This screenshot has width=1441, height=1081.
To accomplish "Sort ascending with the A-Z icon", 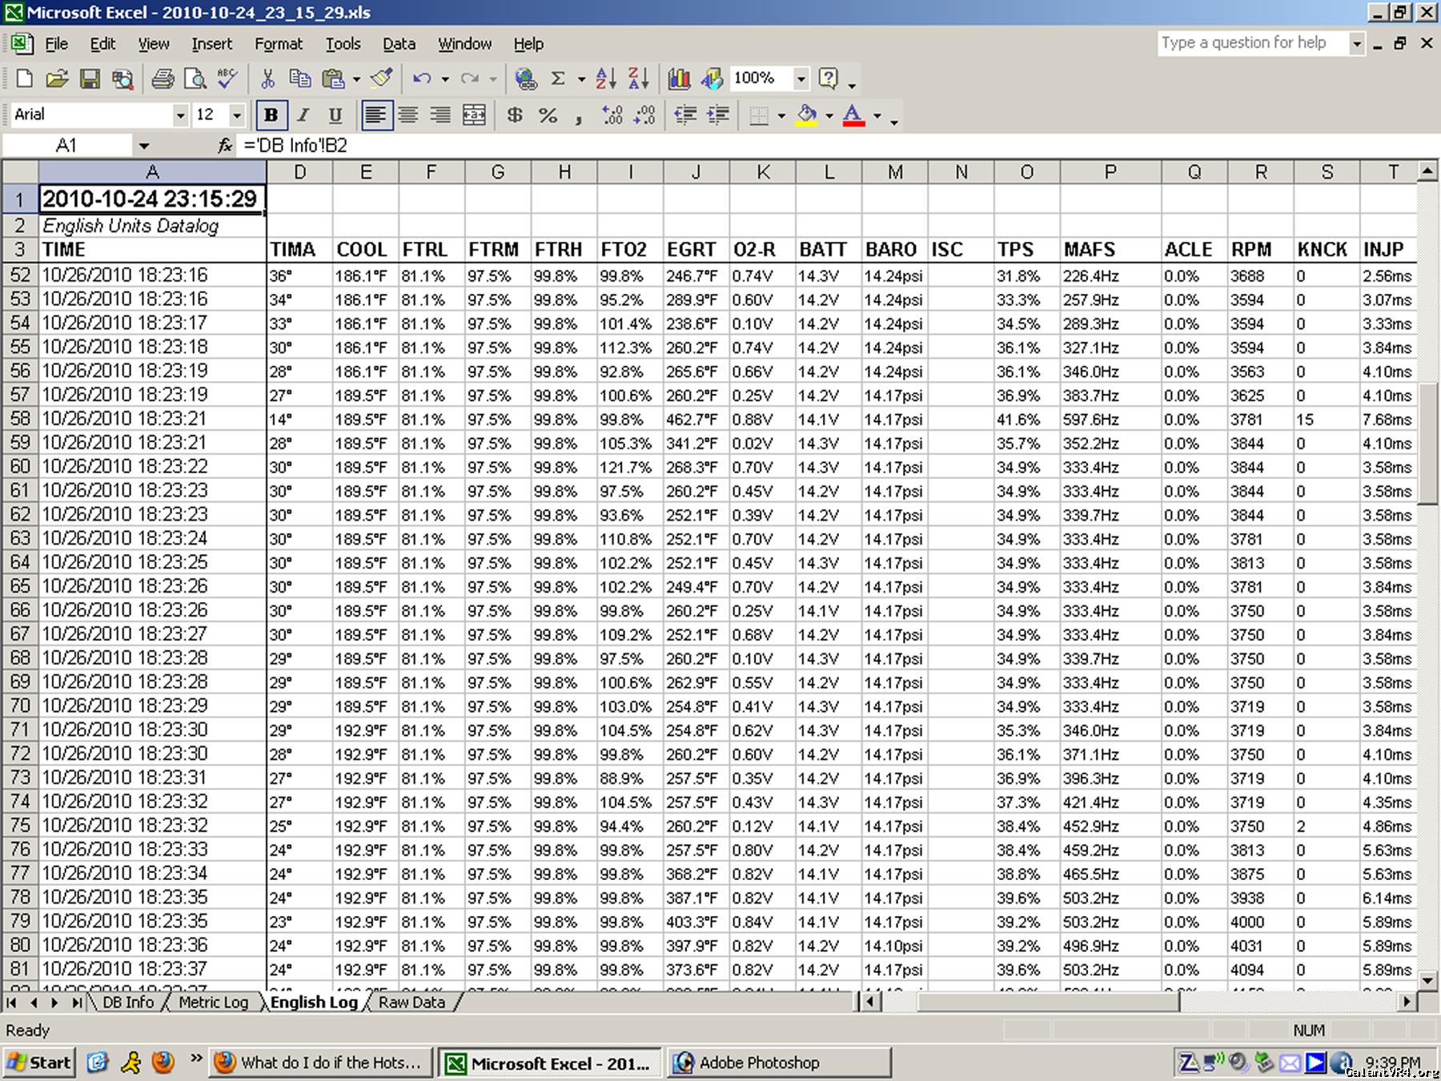I will (x=606, y=78).
